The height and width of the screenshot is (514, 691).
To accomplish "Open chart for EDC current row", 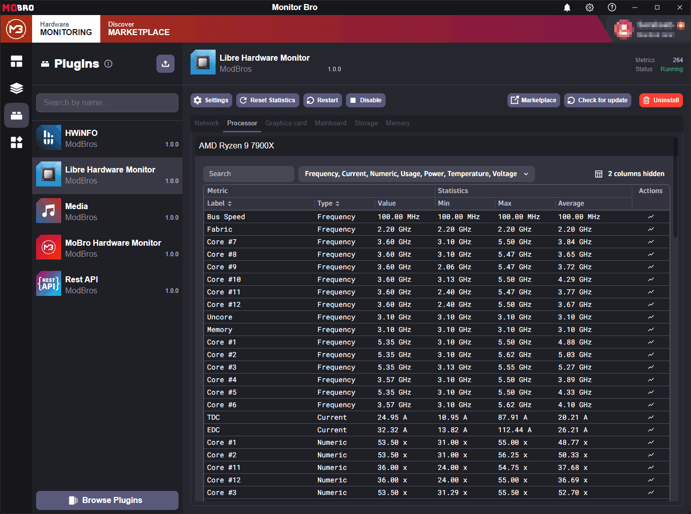I will coord(650,430).
